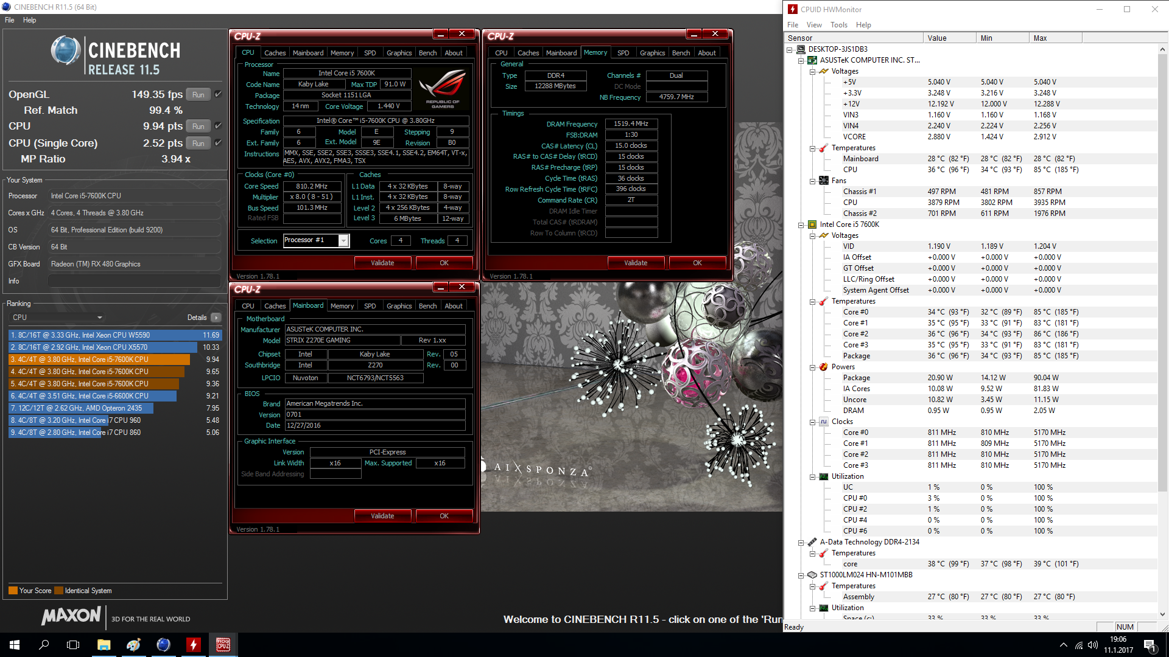
Task: Click the Intel Core i5 7600K chip icon
Action: (812, 224)
